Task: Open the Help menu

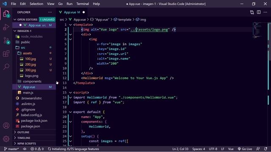Action: pyautogui.click(x=96, y=4)
